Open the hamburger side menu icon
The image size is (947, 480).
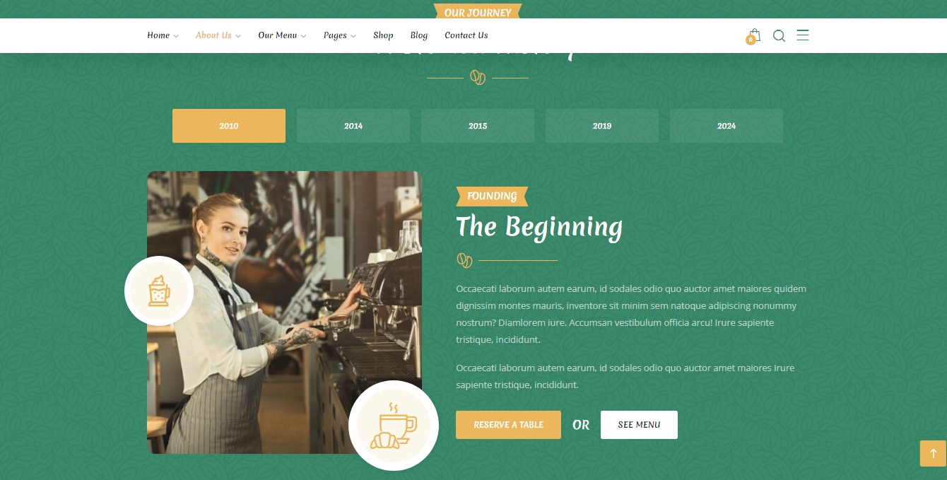pyautogui.click(x=803, y=35)
